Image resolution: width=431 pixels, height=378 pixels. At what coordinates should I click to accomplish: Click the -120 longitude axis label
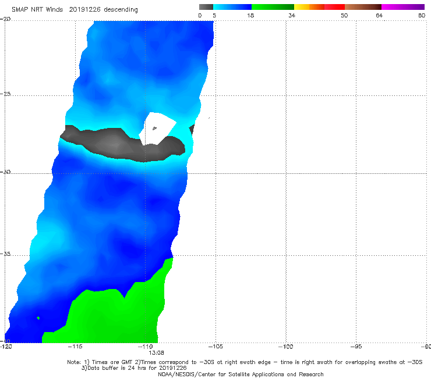(6, 347)
